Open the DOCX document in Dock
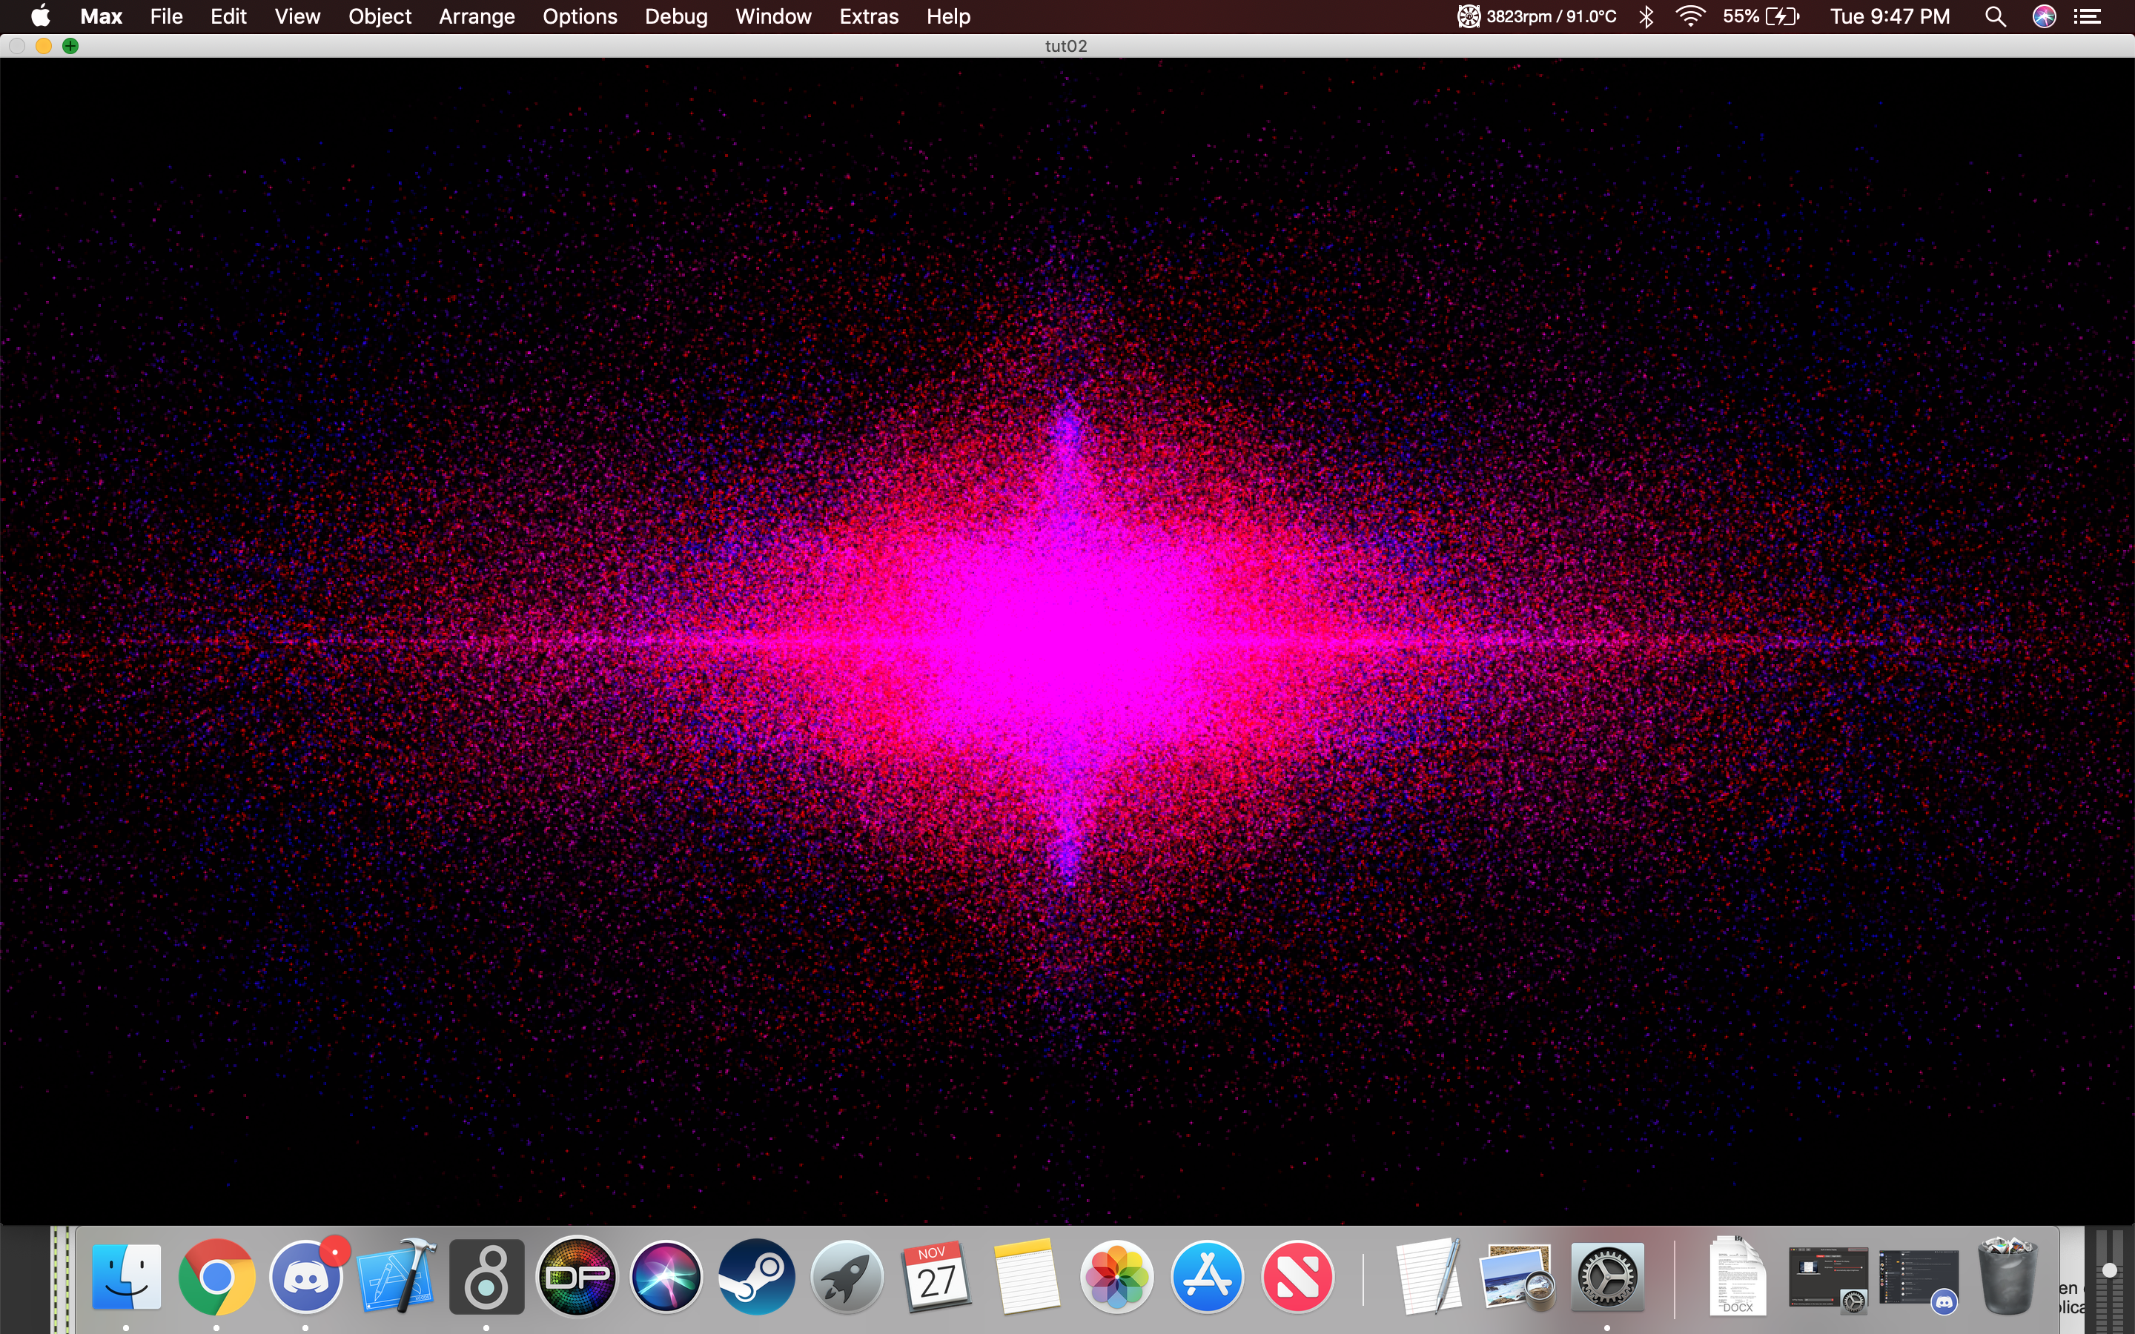The height and width of the screenshot is (1334, 2135). point(1738,1277)
